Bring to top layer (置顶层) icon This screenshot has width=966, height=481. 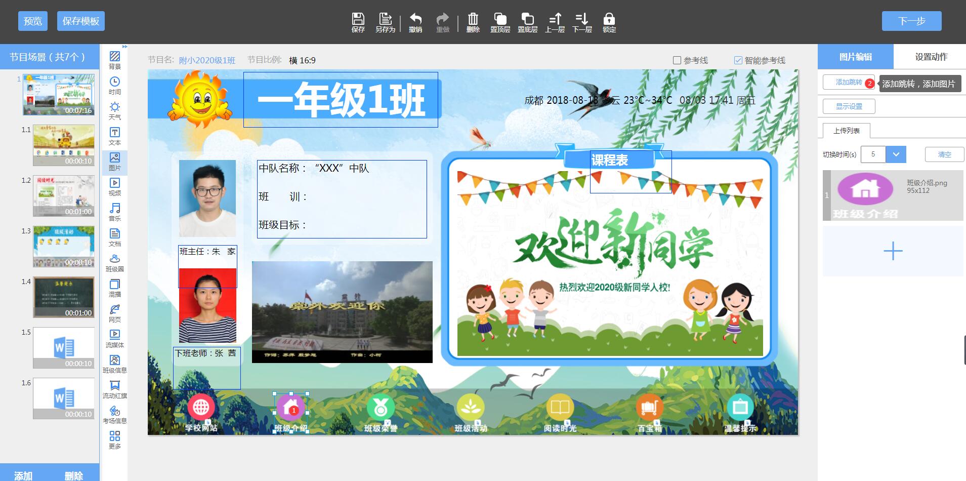500,22
